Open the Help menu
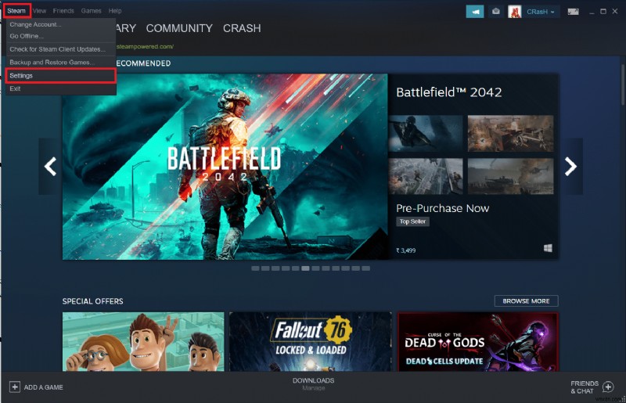Viewport: 626px width, 403px height. pos(115,11)
